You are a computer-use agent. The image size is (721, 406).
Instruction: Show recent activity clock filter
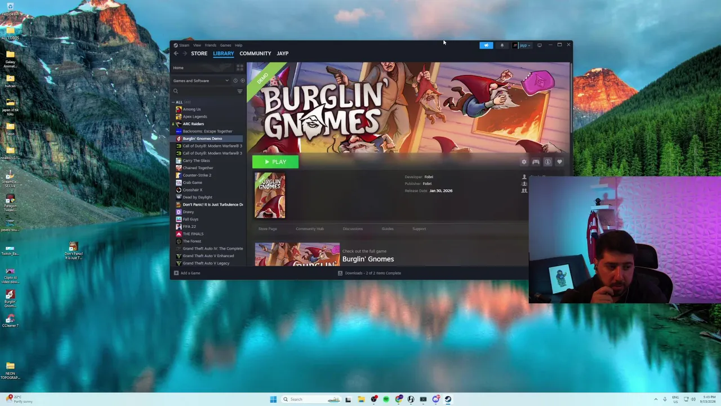[235, 81]
